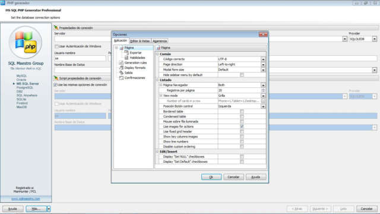Viewport: 380px width, 214px height.
Task: Click the SQL Maestro PHP logo
Action: 26,42
